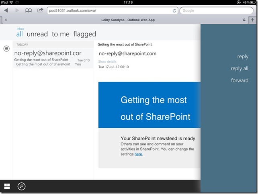
Task: Click the address bar URL field
Action: (x=113, y=10)
